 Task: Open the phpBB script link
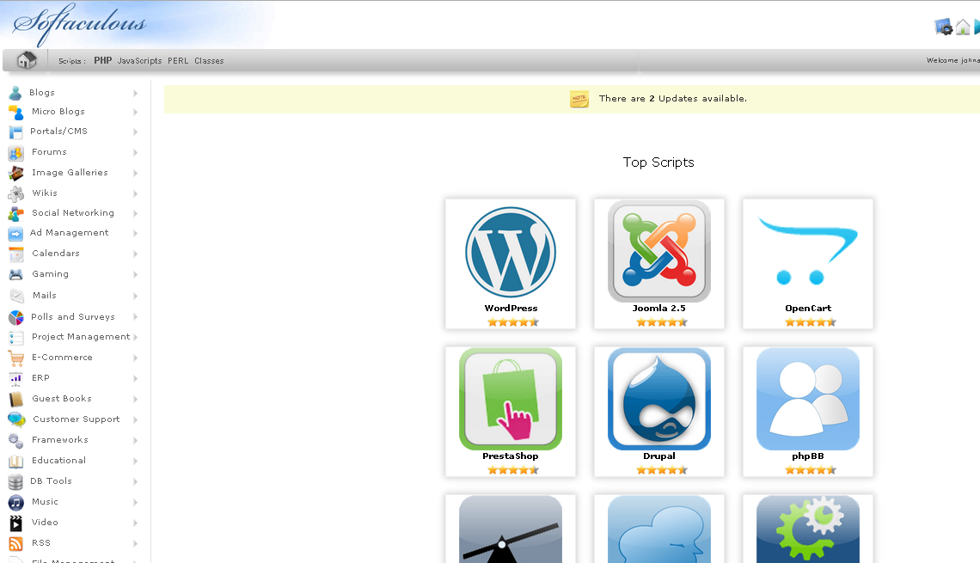[x=807, y=456]
